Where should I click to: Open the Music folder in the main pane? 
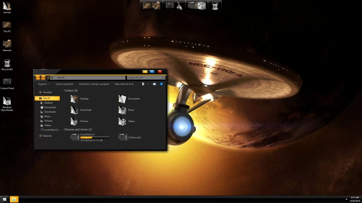coord(122,110)
